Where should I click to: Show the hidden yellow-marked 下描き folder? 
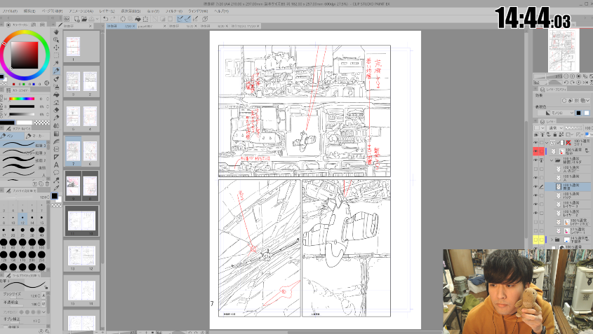point(535,239)
